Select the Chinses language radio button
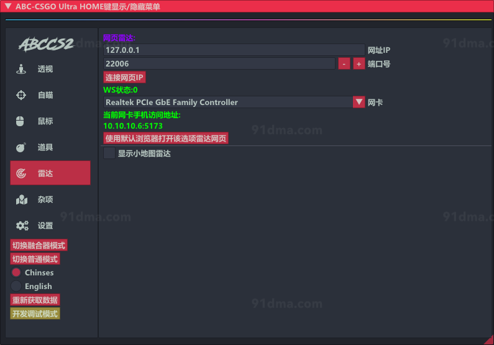The height and width of the screenshot is (345, 494). [16, 272]
